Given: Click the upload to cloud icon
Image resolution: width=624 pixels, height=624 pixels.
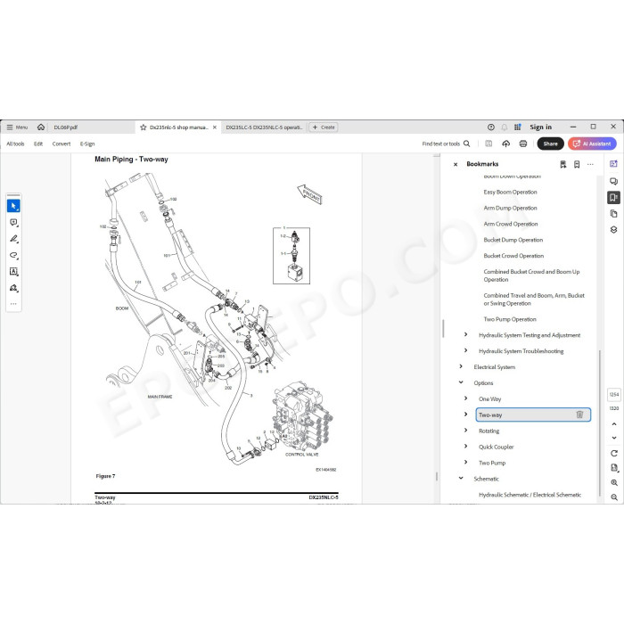Looking at the screenshot, I should tap(505, 144).
